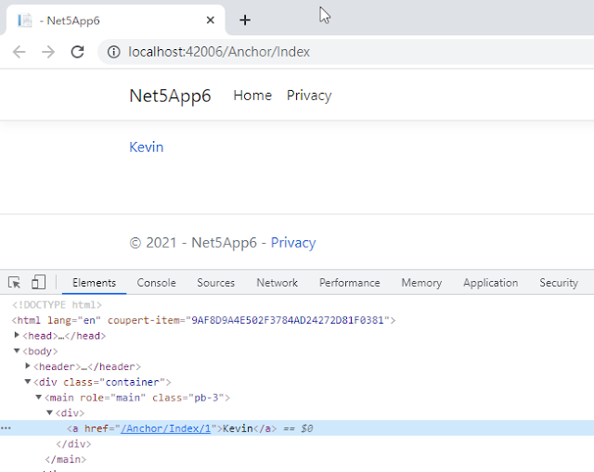Close the Net5App6 browser tab
The height and width of the screenshot is (472, 594).
tap(211, 20)
